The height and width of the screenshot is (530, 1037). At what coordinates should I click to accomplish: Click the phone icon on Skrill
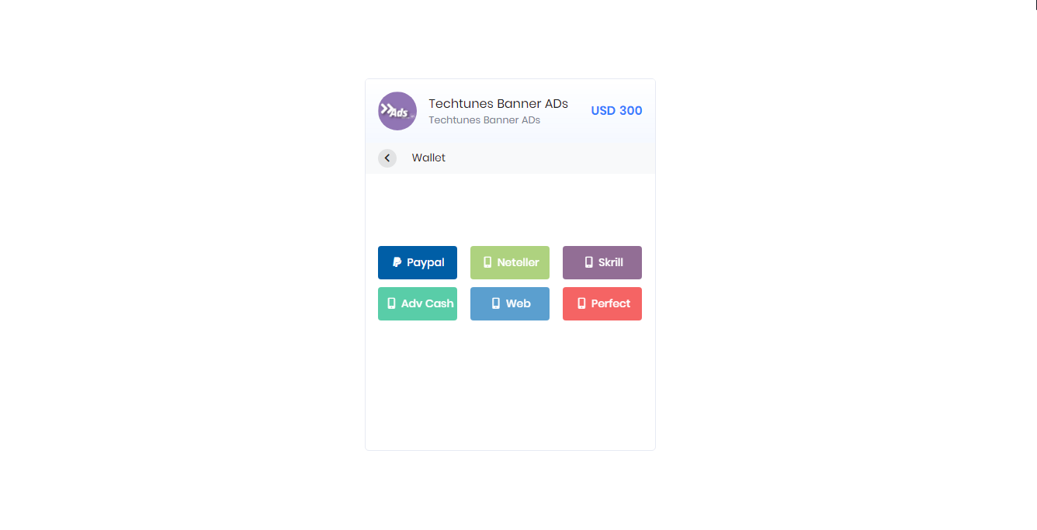pyautogui.click(x=588, y=262)
